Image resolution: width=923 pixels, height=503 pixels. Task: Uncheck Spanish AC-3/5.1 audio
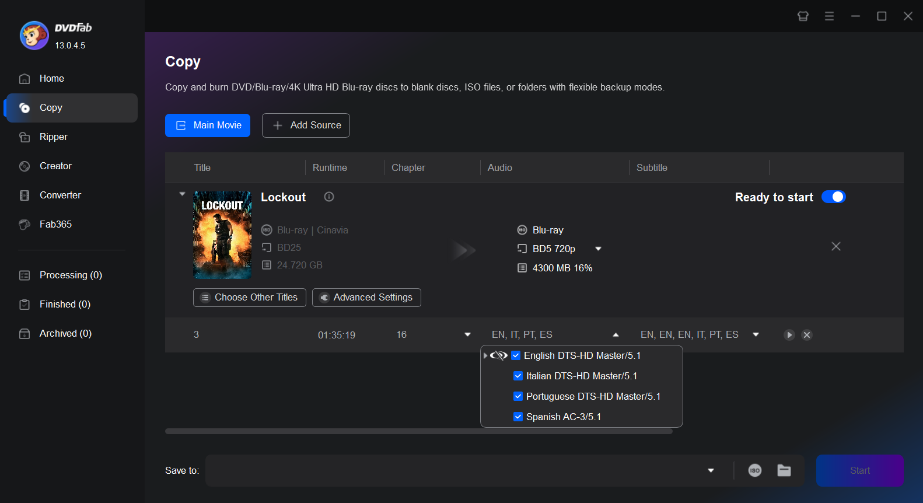[x=518, y=417]
